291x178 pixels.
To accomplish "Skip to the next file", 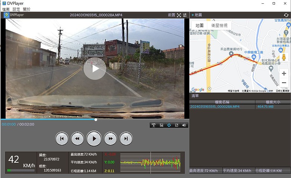I will [x=126, y=139].
